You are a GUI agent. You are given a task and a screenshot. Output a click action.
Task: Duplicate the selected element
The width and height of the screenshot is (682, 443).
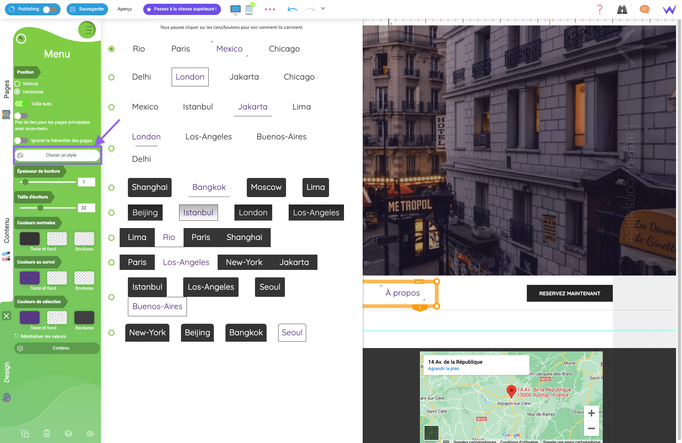[25, 433]
